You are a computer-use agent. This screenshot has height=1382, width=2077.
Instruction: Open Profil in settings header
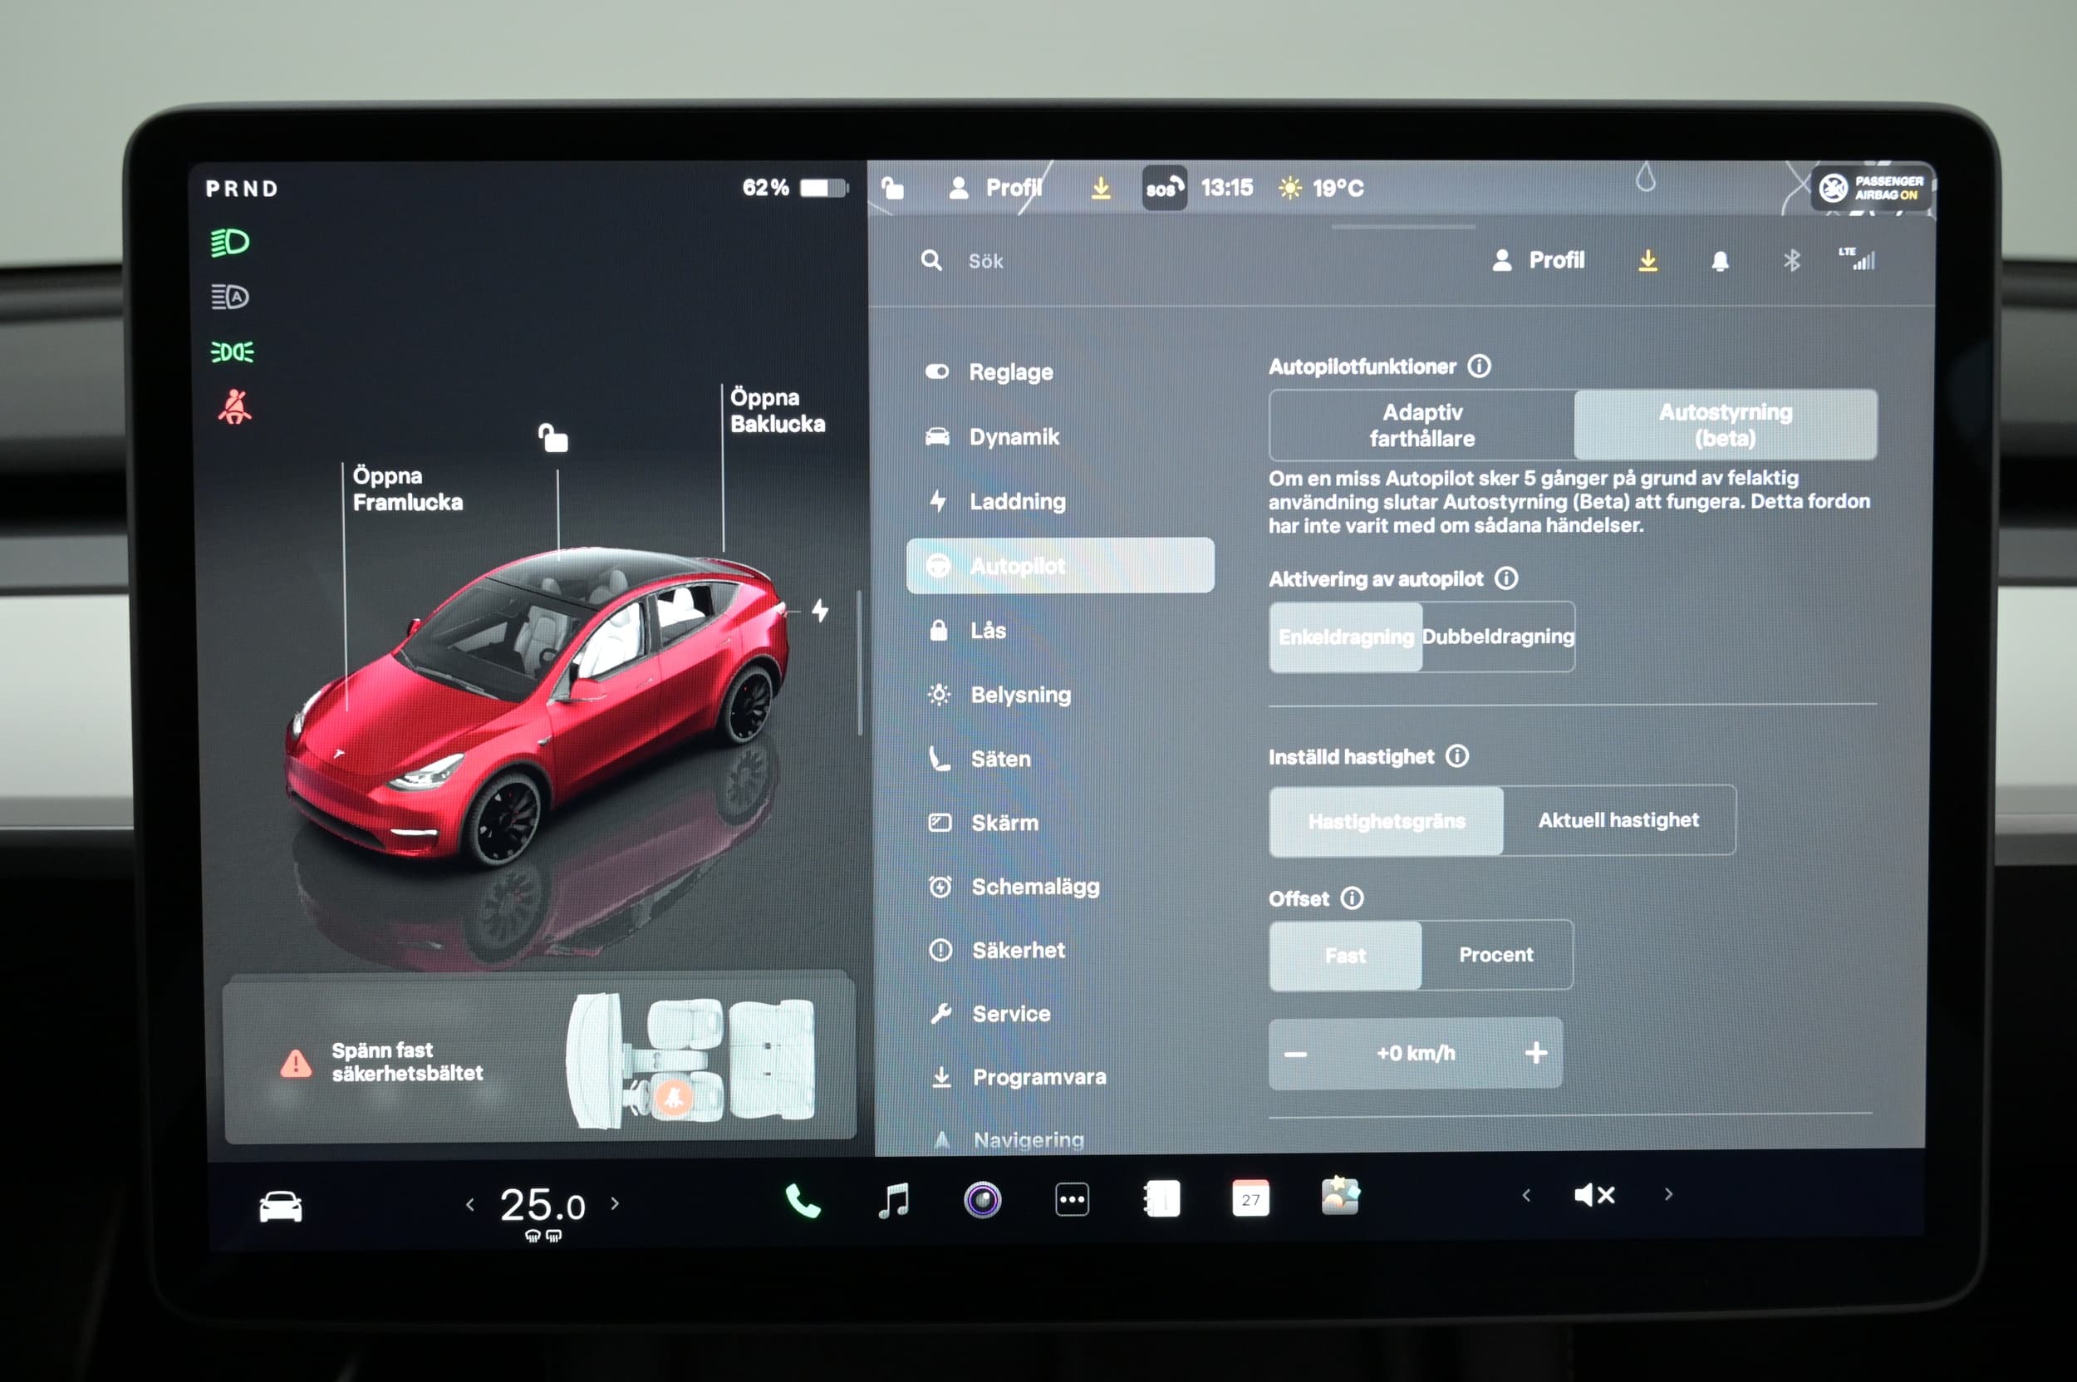point(1539,260)
